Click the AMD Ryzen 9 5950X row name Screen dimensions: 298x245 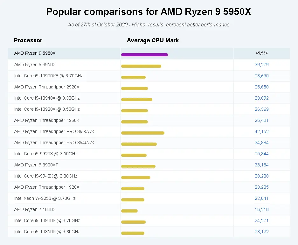(35, 53)
